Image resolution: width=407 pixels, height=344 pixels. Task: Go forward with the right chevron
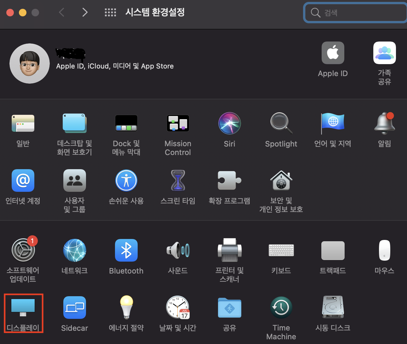[x=85, y=13]
